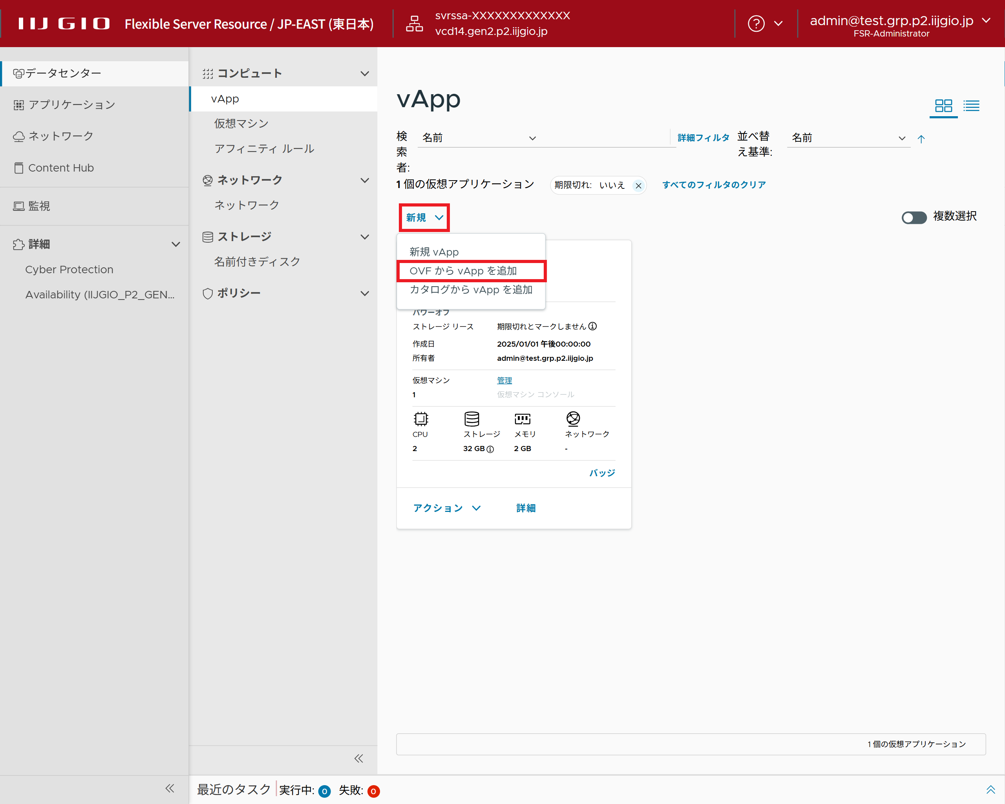The height and width of the screenshot is (804, 1005).
Task: Collapse the コンピュート section
Action: click(x=365, y=74)
